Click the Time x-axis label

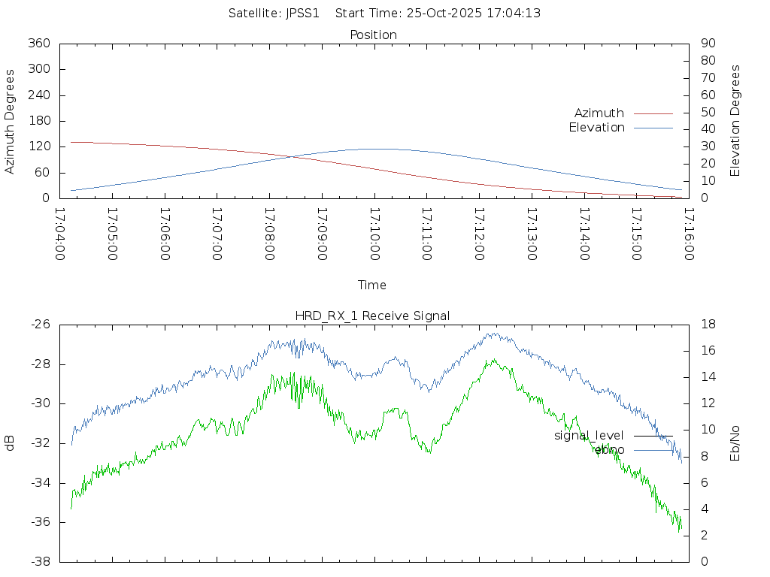pyautogui.click(x=372, y=285)
